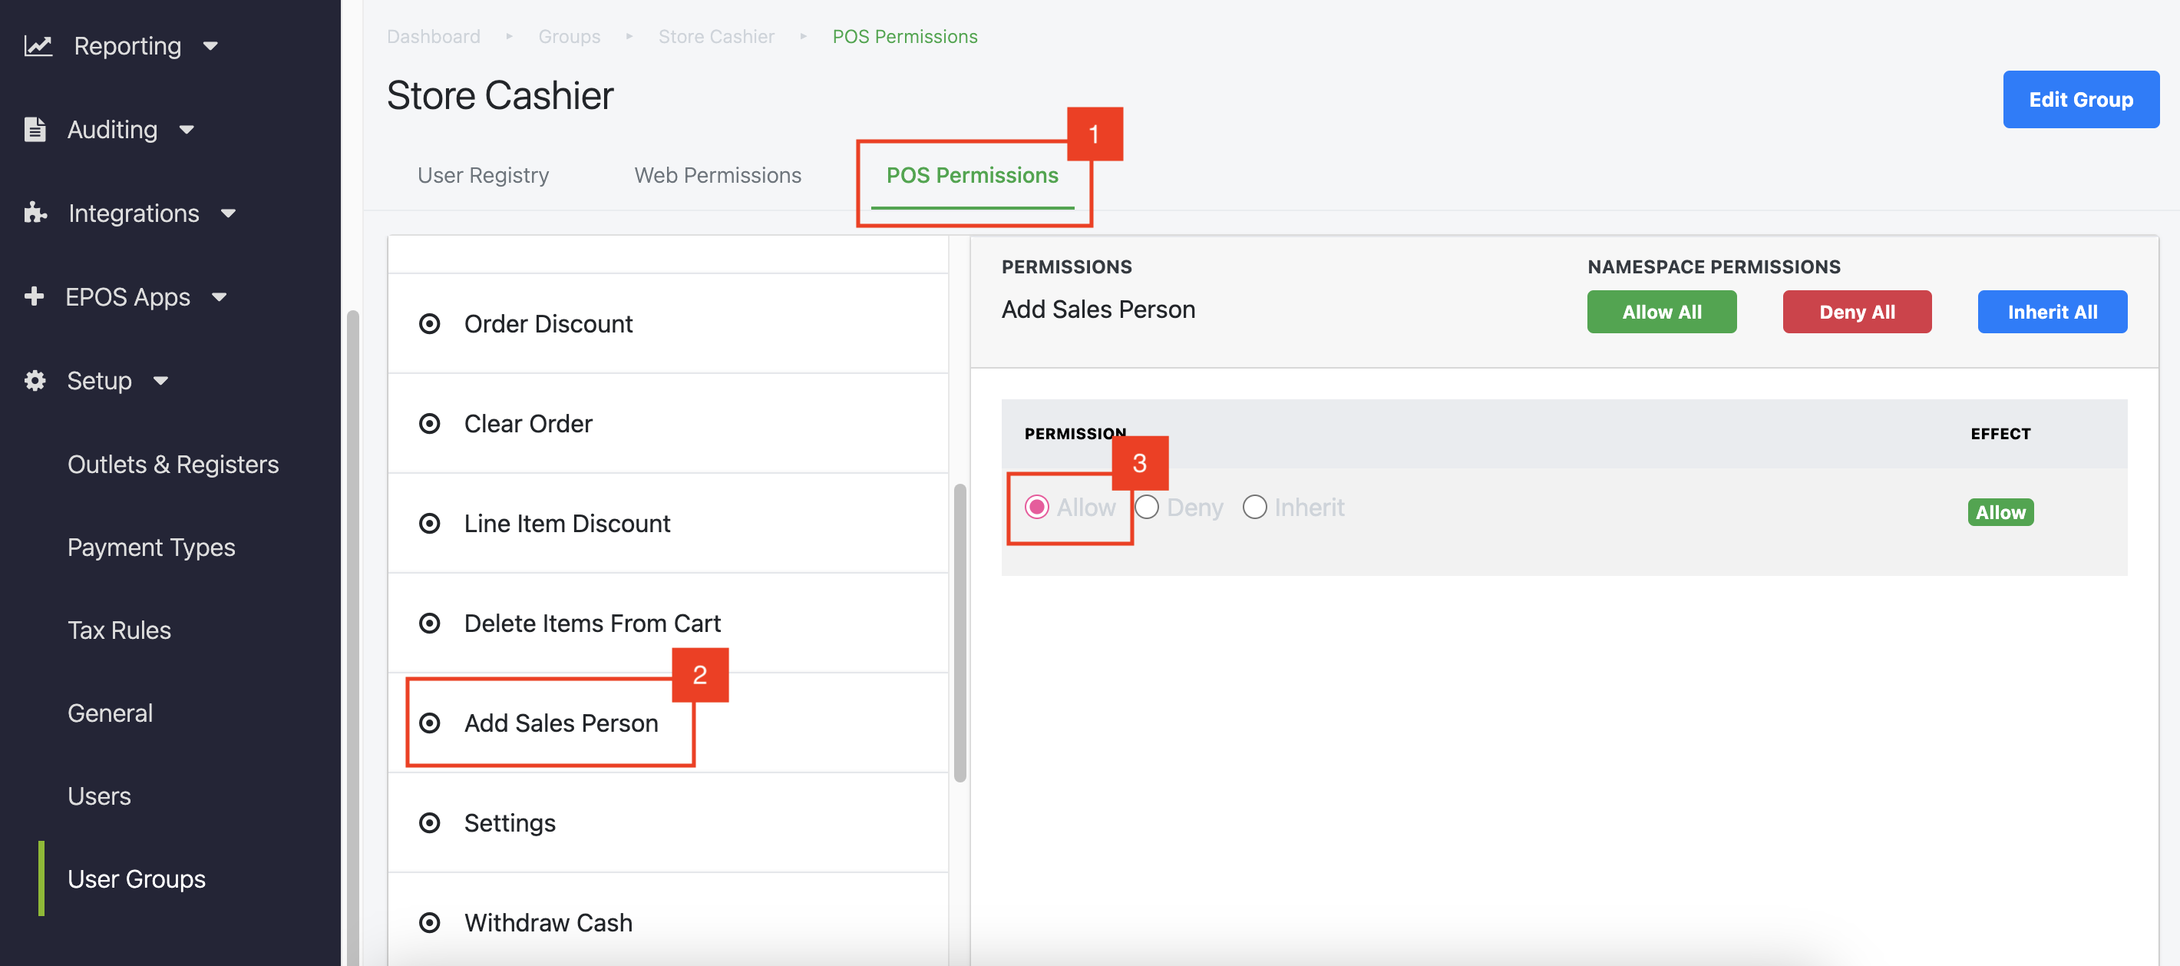Select the Inherit radio button
The width and height of the screenshot is (2180, 966).
(1254, 507)
